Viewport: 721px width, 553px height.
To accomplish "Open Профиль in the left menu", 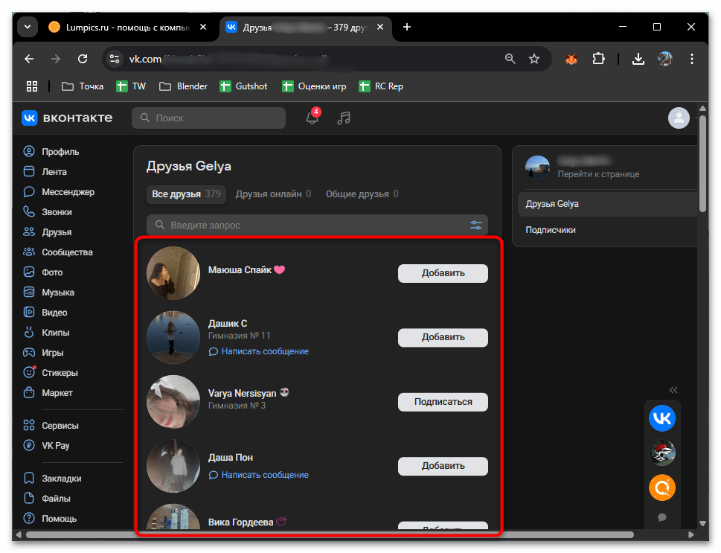I will pyautogui.click(x=51, y=151).
